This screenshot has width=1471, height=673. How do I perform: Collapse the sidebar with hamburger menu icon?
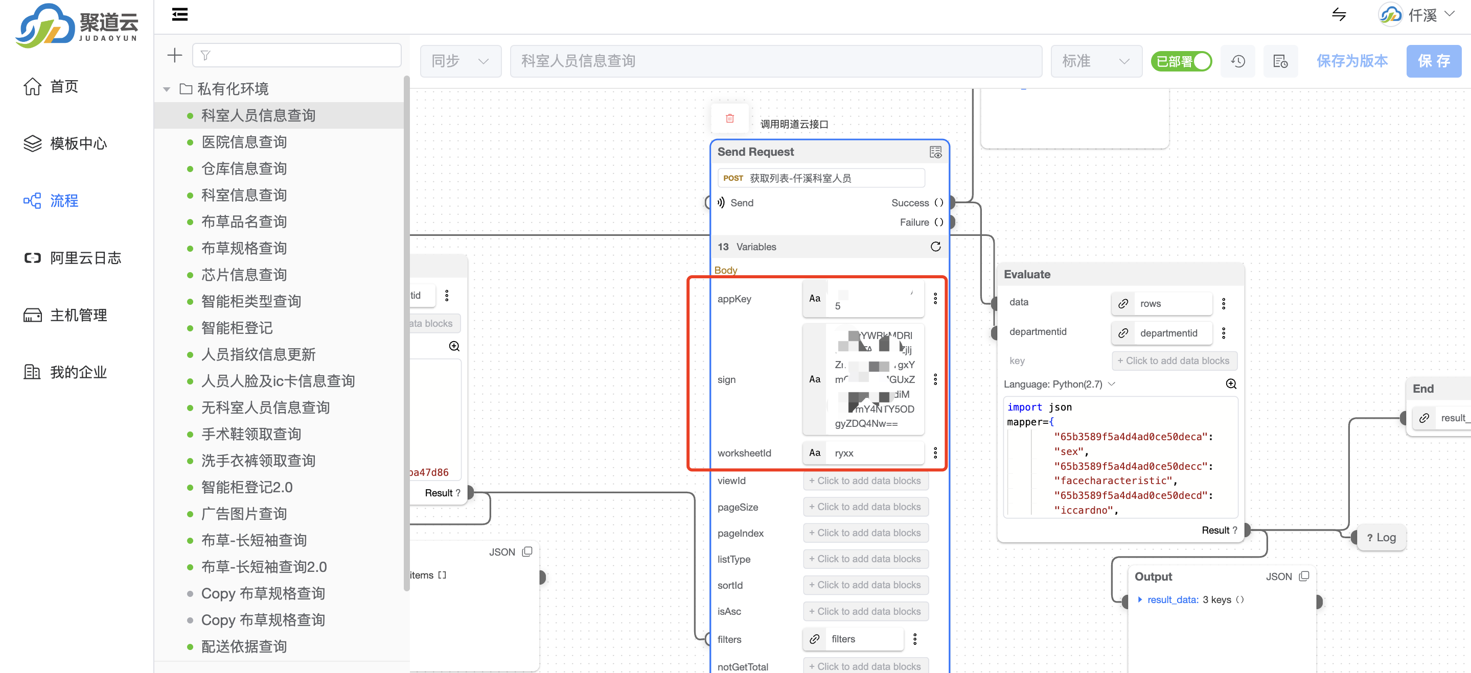(179, 14)
